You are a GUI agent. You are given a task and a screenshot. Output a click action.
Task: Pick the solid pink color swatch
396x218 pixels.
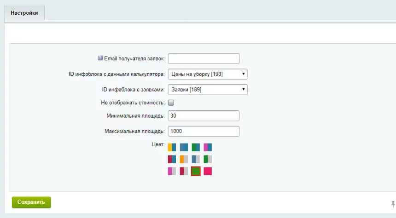pos(208,171)
